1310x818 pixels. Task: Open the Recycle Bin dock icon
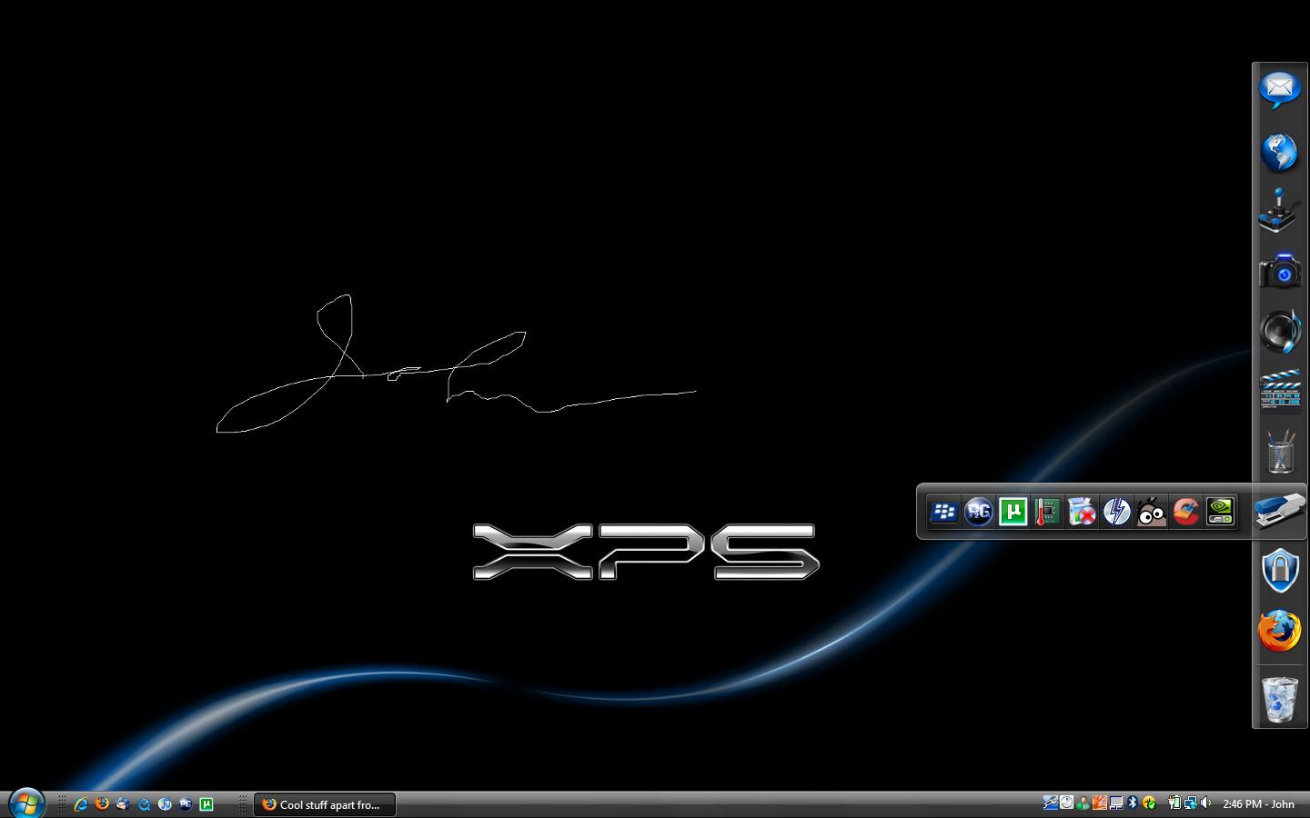1280,699
